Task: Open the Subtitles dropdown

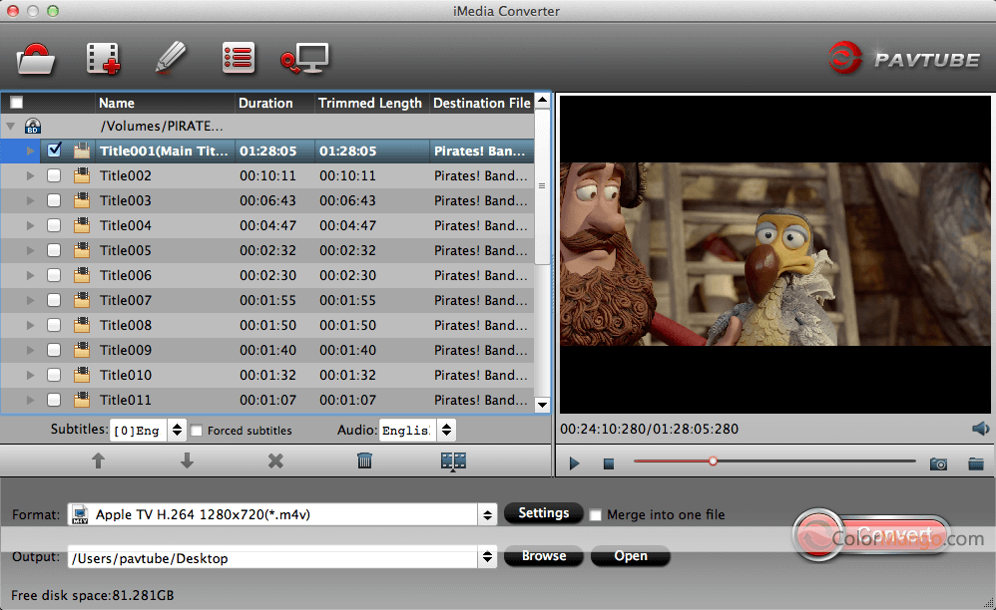Action: coord(178,430)
